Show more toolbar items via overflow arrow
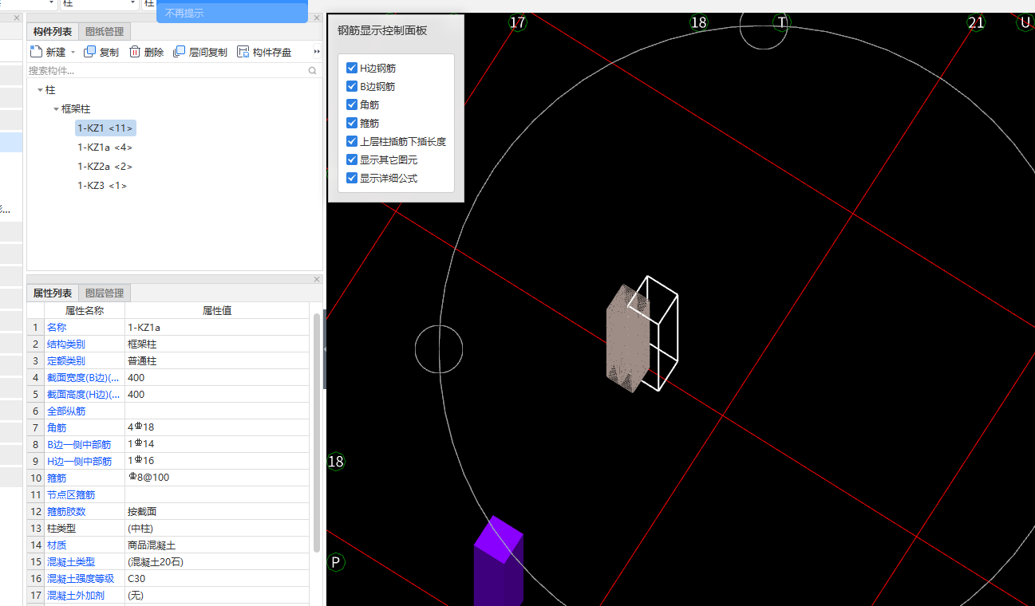This screenshot has width=1035, height=606. (317, 52)
